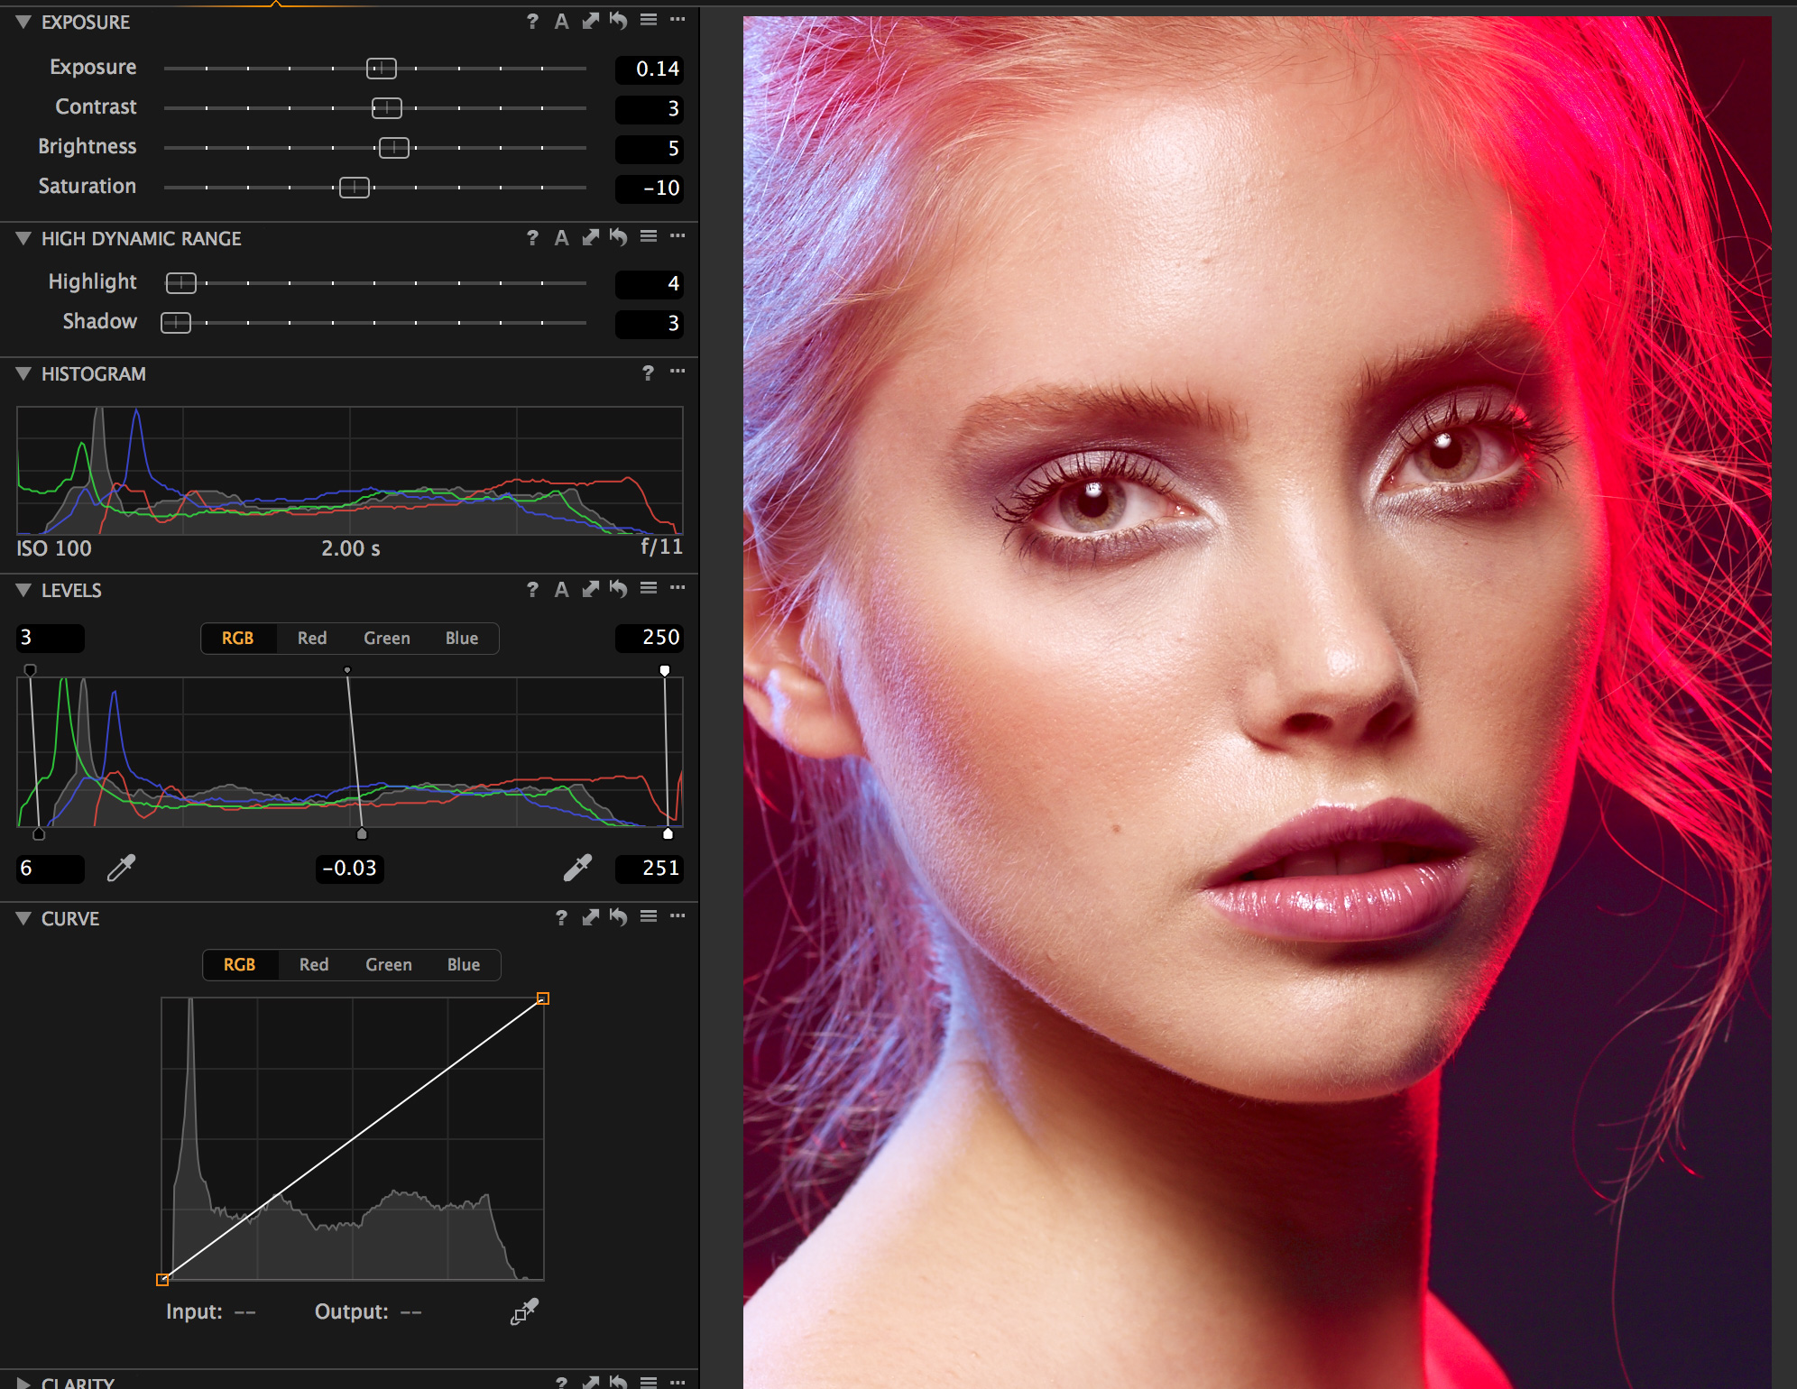Click the Exposure slider handle

(382, 69)
